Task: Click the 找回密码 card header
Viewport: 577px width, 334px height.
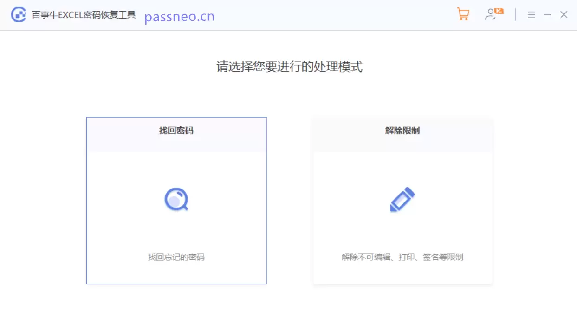Action: coord(176,131)
